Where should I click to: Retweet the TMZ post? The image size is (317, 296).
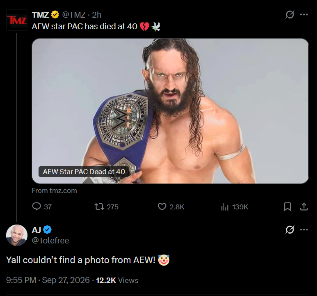pyautogui.click(x=99, y=207)
